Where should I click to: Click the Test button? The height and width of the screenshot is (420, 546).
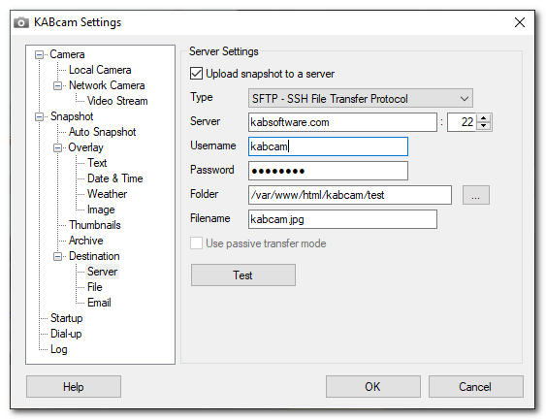click(243, 275)
